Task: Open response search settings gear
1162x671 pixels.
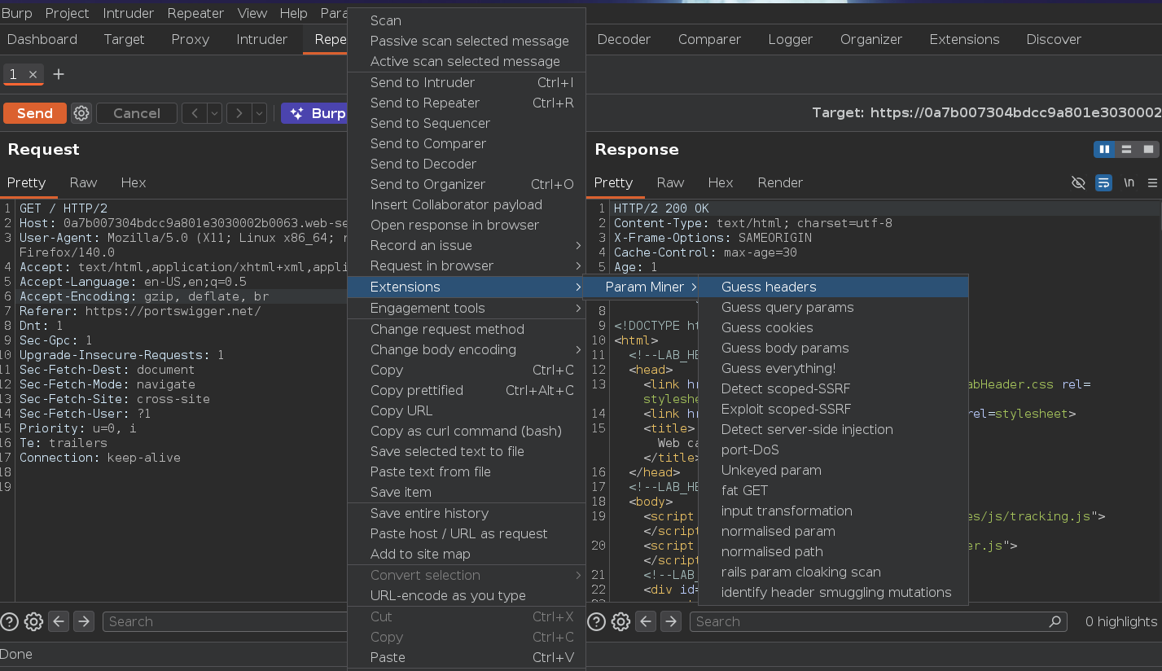Action: click(x=620, y=621)
